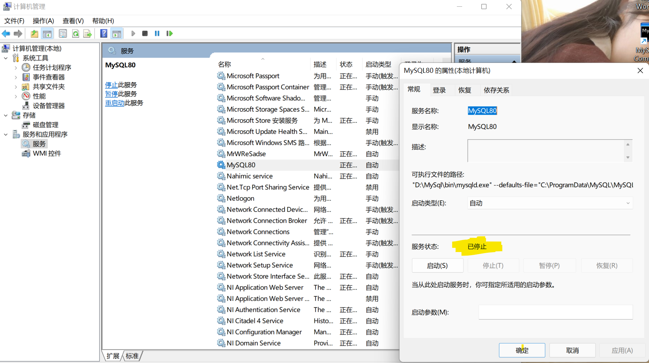Click the 暂停 this service link
The width and height of the screenshot is (649, 363).
click(x=111, y=94)
